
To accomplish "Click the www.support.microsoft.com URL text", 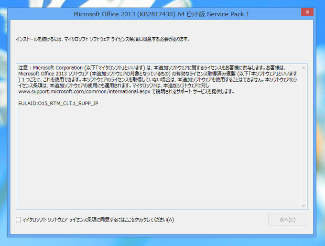I will (84, 92).
